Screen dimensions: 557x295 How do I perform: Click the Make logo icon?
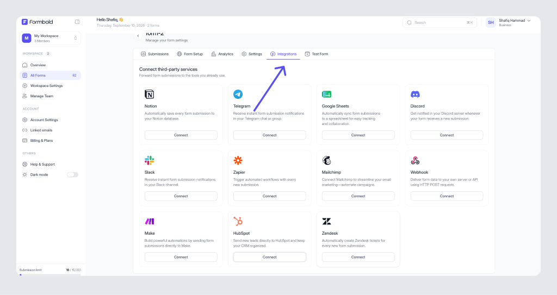150,222
